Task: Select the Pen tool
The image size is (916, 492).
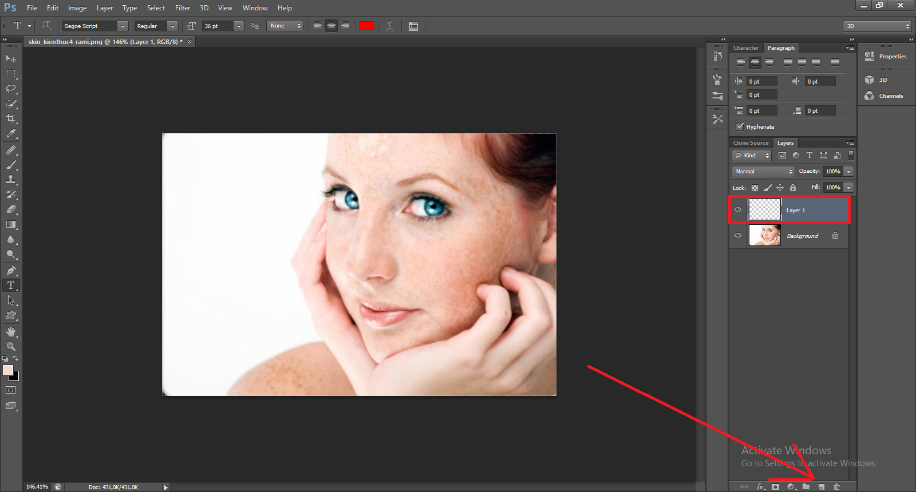Action: (11, 271)
